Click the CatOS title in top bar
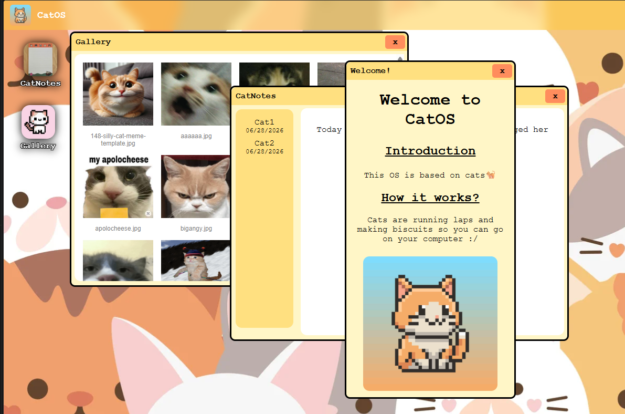 (x=51, y=15)
